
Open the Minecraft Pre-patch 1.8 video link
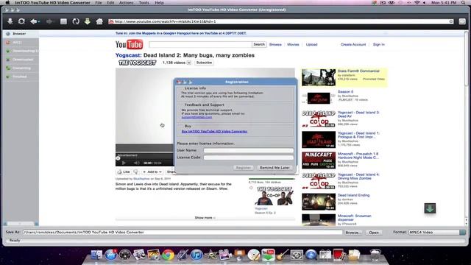click(358, 155)
